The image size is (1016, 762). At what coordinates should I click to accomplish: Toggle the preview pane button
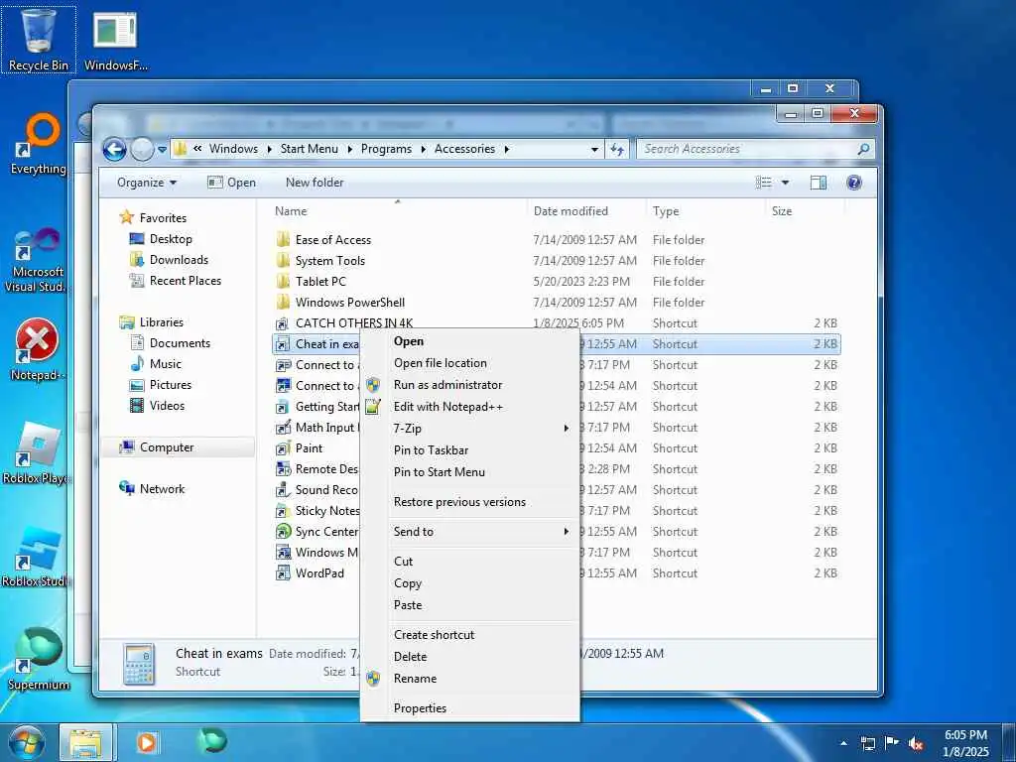[819, 183]
